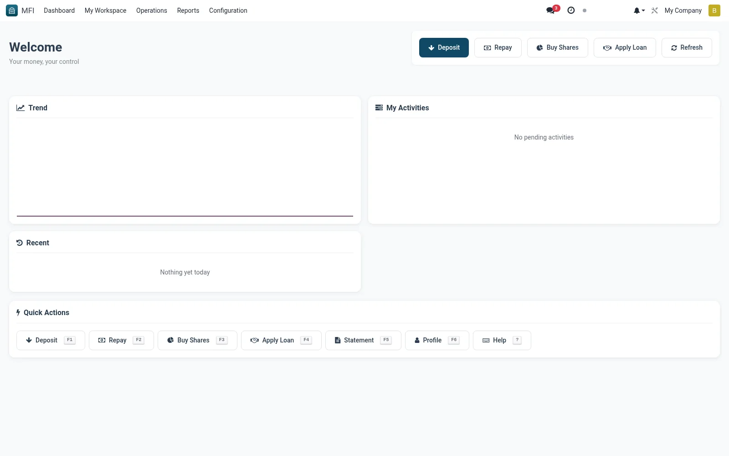This screenshot has height=456, width=729.
Task: Click the top Apply Loan button
Action: 625,47
